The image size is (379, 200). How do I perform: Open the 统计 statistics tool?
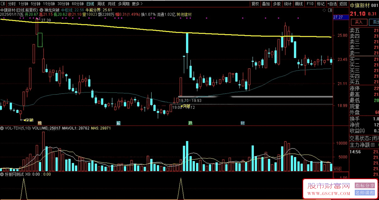click(x=288, y=4)
